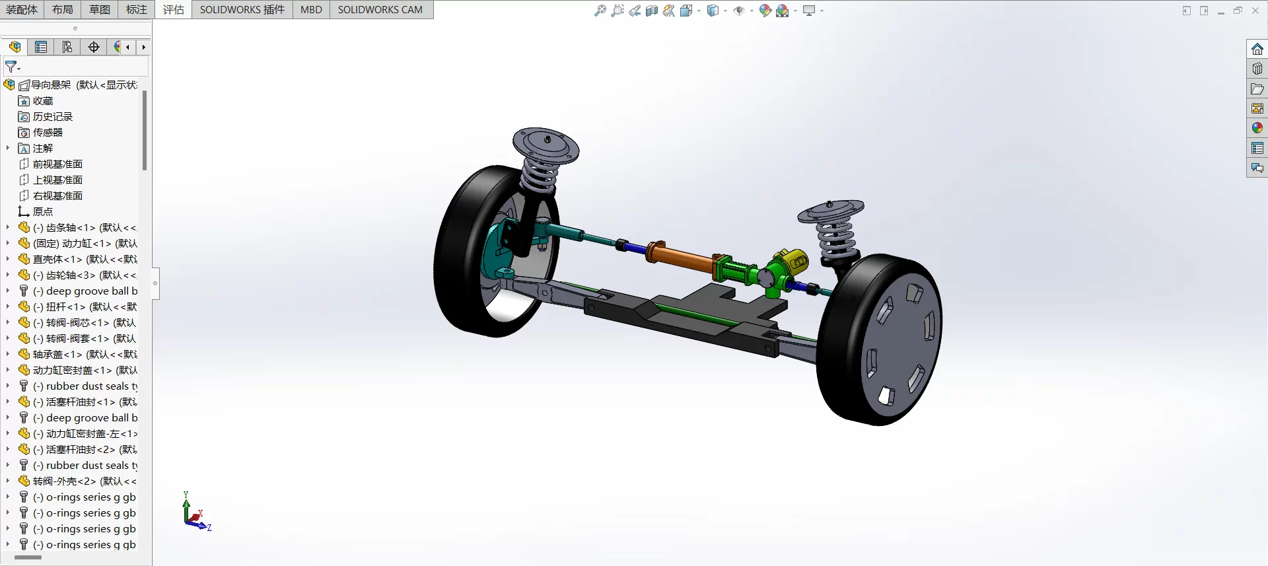Select 前视基准面 in the tree

(x=57, y=164)
